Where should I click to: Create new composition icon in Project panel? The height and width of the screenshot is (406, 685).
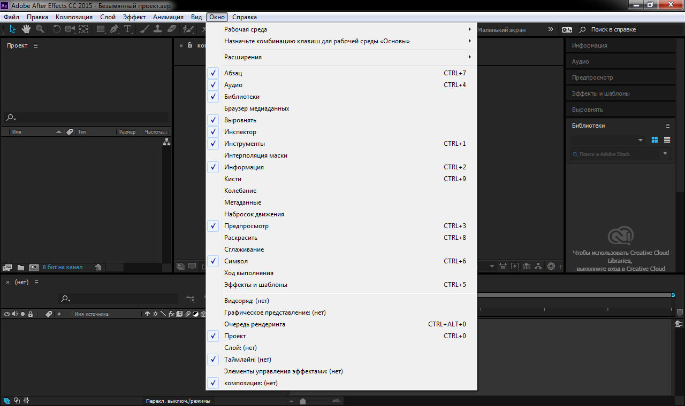coord(34,267)
